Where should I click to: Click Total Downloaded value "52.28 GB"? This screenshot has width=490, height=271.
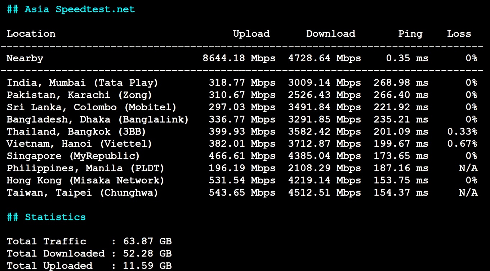pos(147,254)
